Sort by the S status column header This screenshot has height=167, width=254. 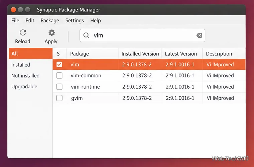click(x=58, y=54)
